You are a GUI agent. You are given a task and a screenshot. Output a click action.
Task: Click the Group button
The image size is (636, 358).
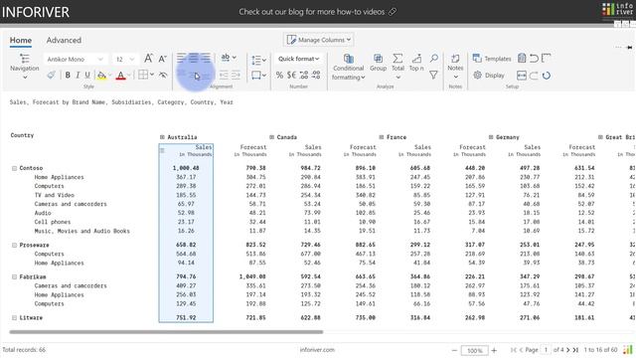pyautogui.click(x=378, y=63)
